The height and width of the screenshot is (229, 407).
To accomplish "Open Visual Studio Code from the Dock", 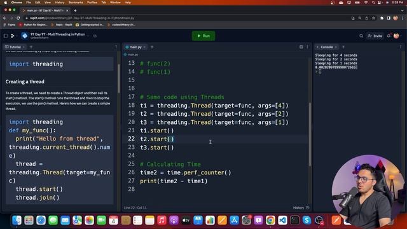I will (x=282, y=220).
